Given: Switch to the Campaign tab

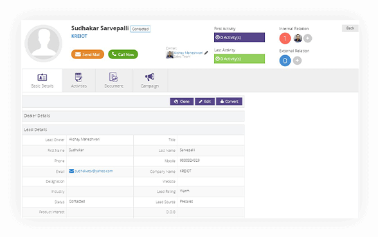Looking at the screenshot, I should 150,80.
